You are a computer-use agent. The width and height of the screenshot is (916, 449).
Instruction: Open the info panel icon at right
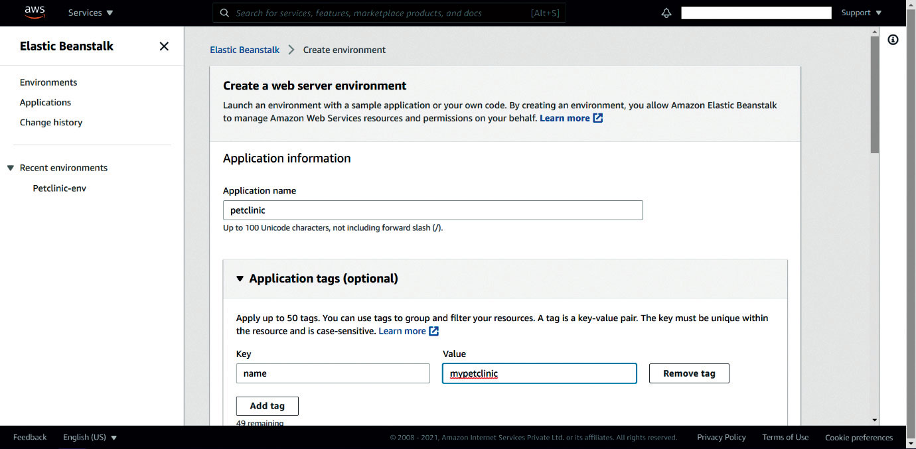pyautogui.click(x=893, y=40)
